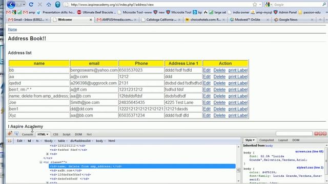Open the Firebug bug icon menu

tap(10, 133)
